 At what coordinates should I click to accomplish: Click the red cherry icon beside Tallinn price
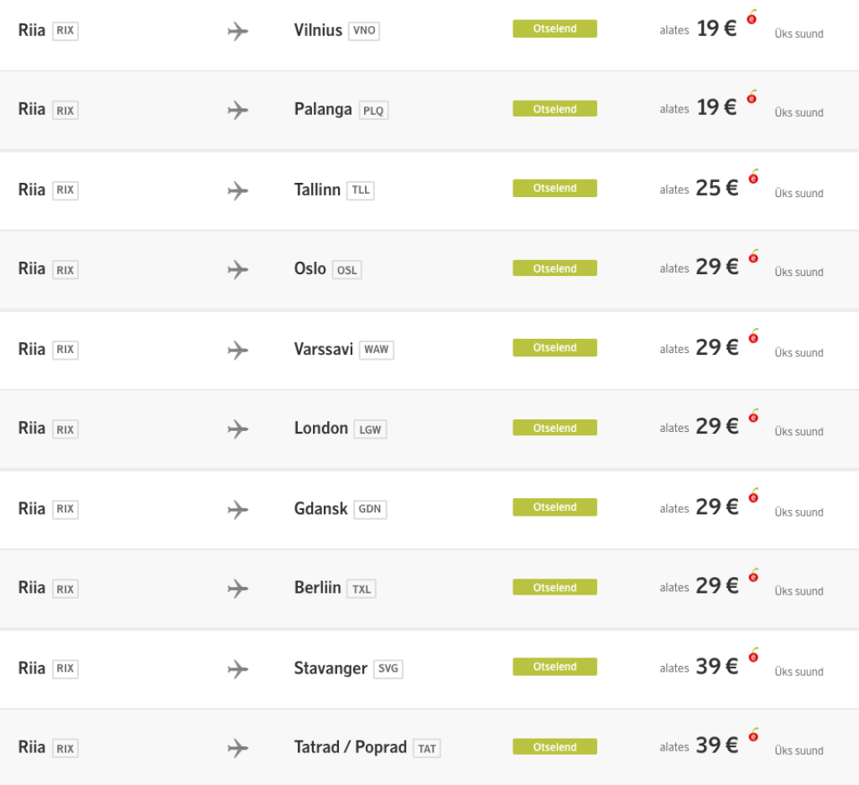coord(752,177)
